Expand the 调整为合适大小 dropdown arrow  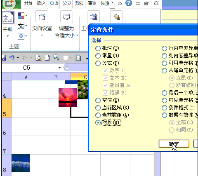point(78,35)
